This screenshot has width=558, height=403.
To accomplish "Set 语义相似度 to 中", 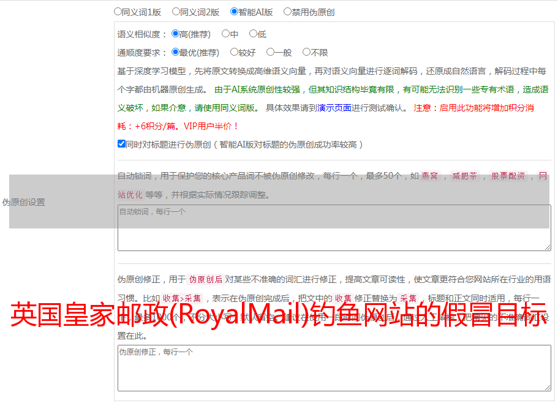I will [225, 34].
